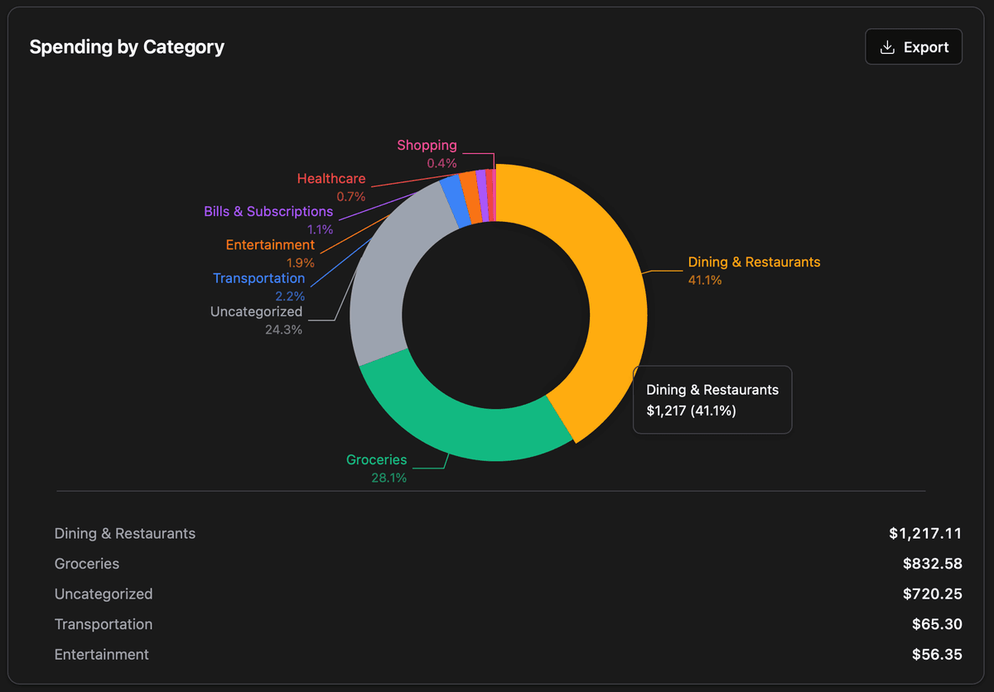The height and width of the screenshot is (692, 994).
Task: Click the download icon on the Export button
Action: (x=888, y=46)
